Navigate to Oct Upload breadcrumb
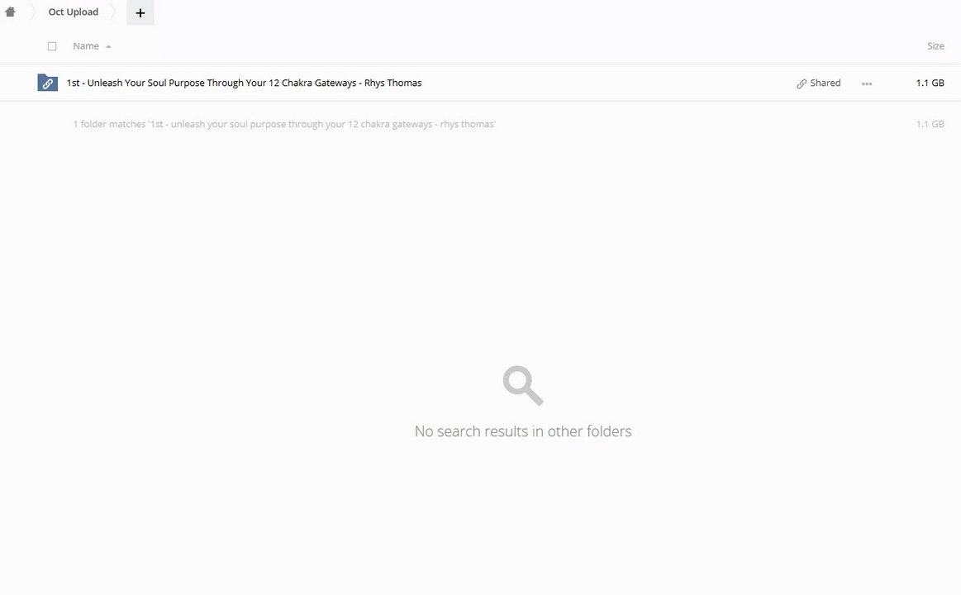Image resolution: width=961 pixels, height=595 pixels. 73,12
